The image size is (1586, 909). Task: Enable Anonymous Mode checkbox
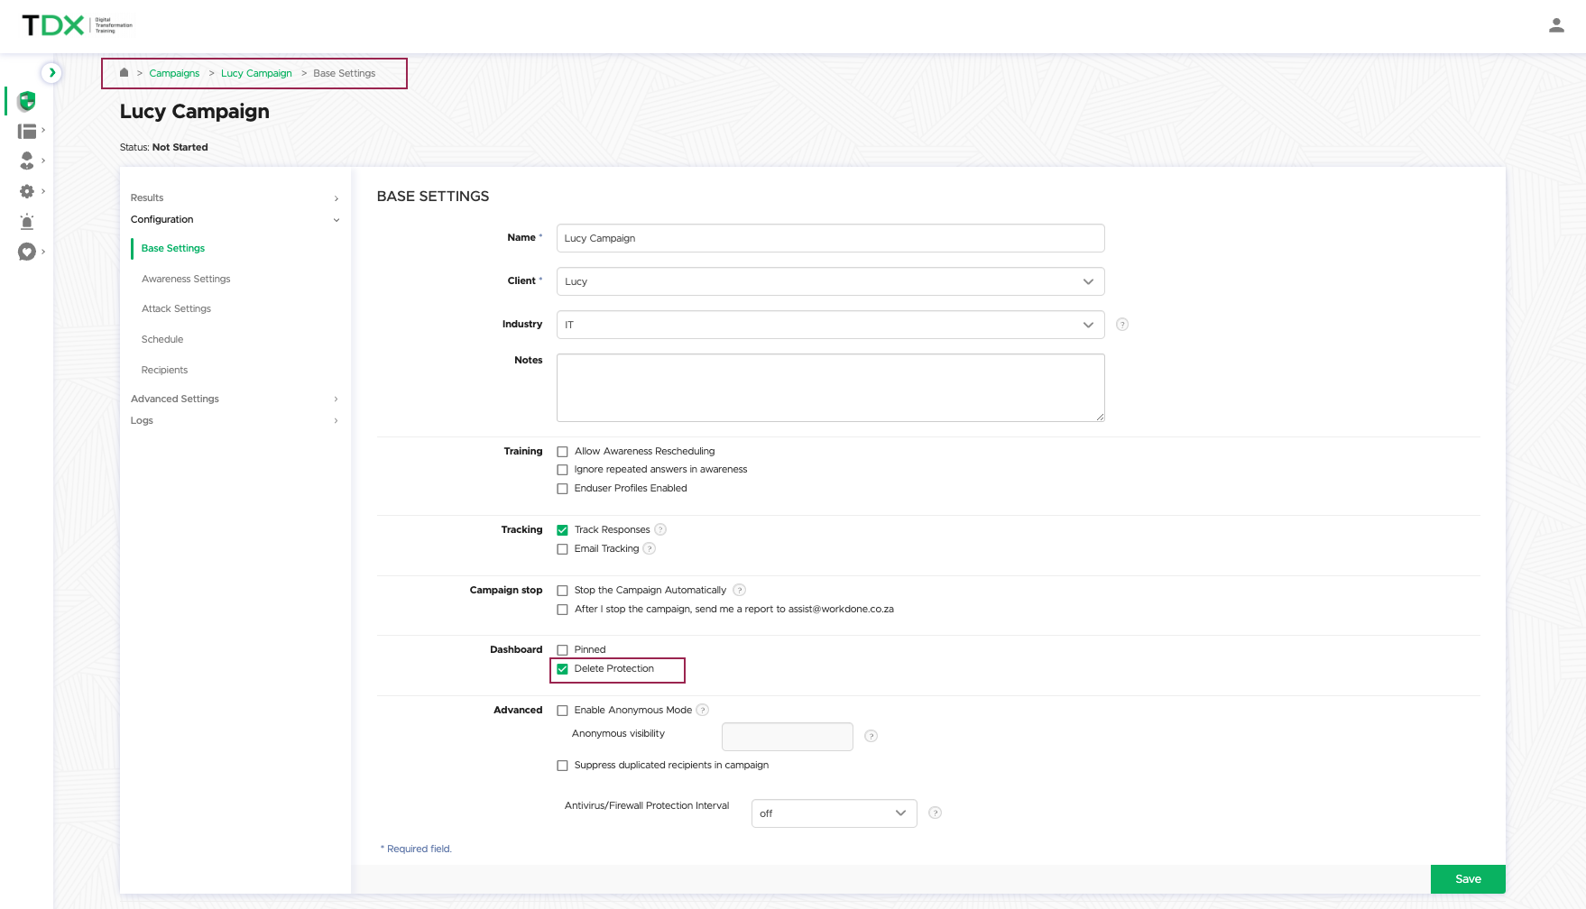(562, 711)
